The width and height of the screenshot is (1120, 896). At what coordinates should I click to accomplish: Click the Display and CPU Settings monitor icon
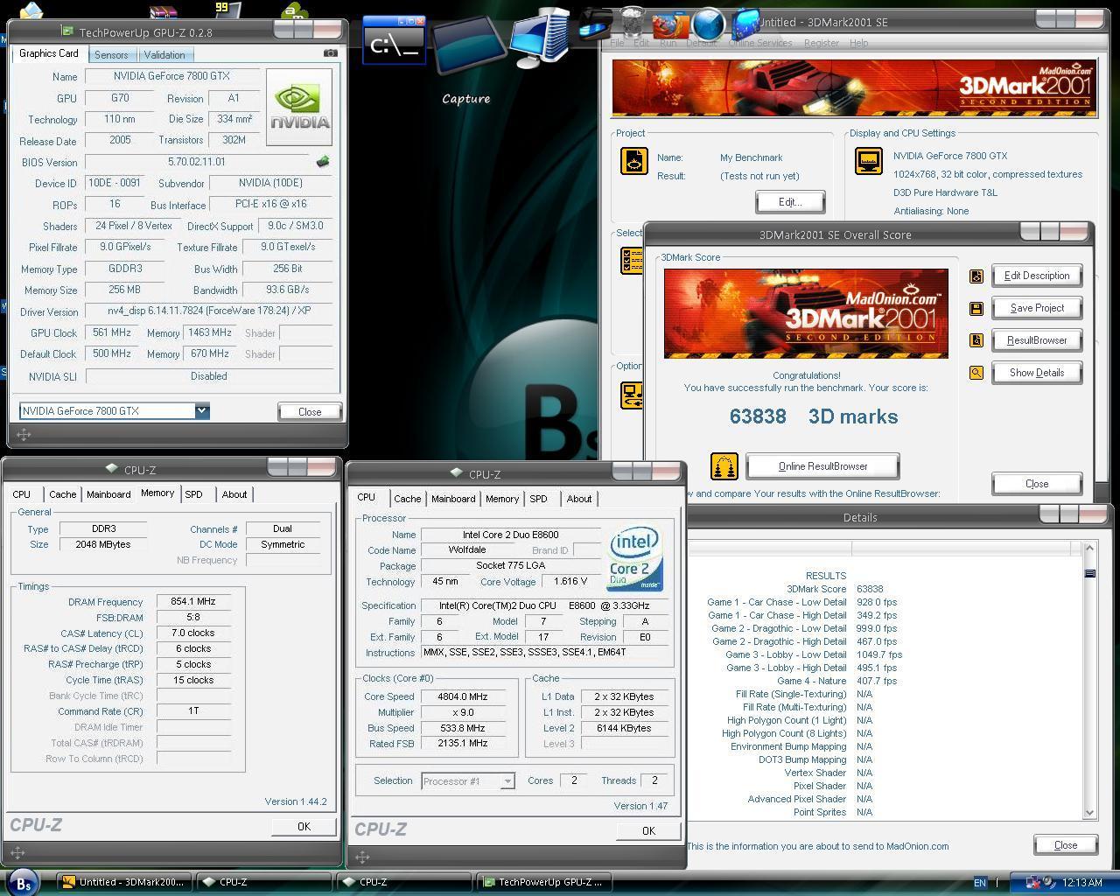(x=869, y=161)
